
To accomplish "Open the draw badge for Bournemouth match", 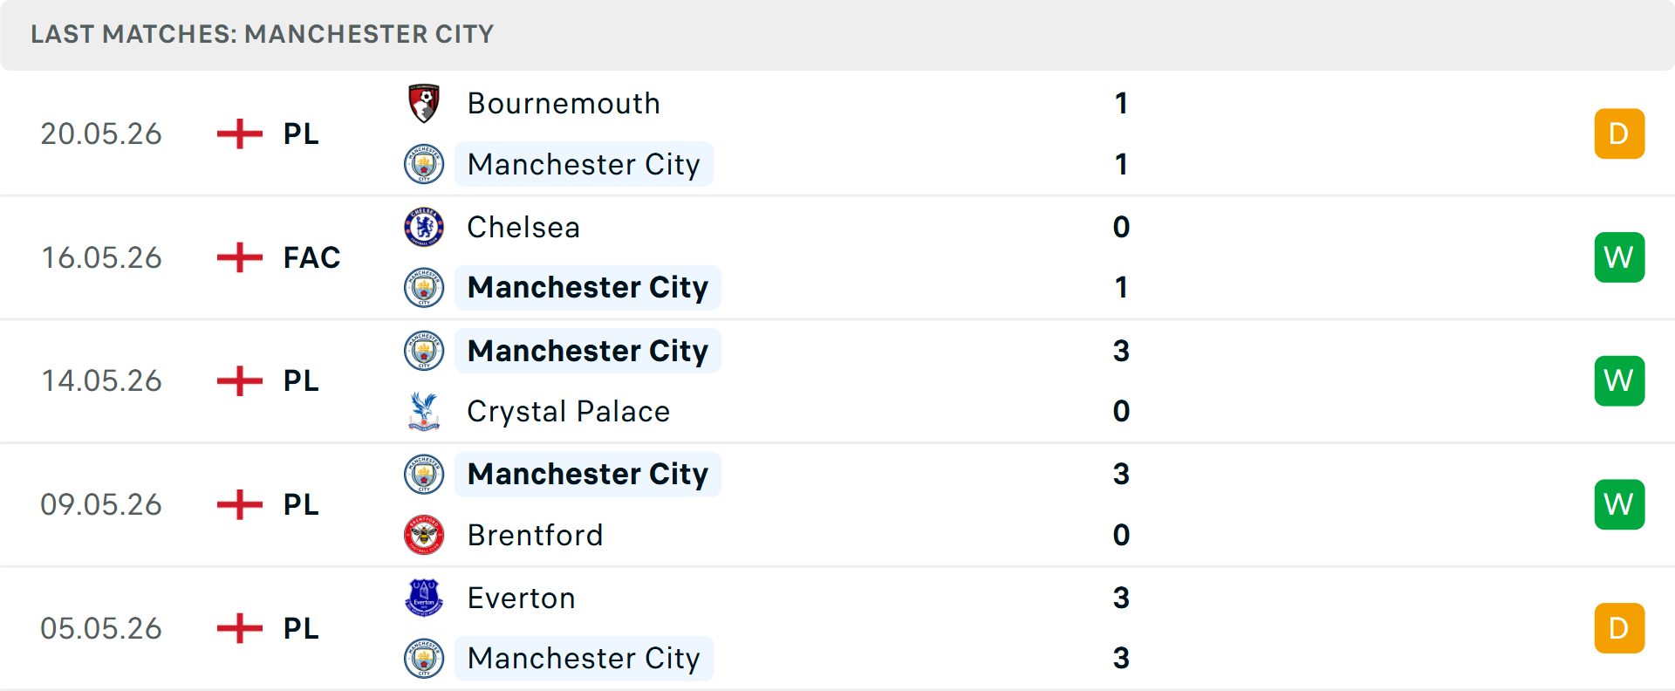I will [1619, 133].
